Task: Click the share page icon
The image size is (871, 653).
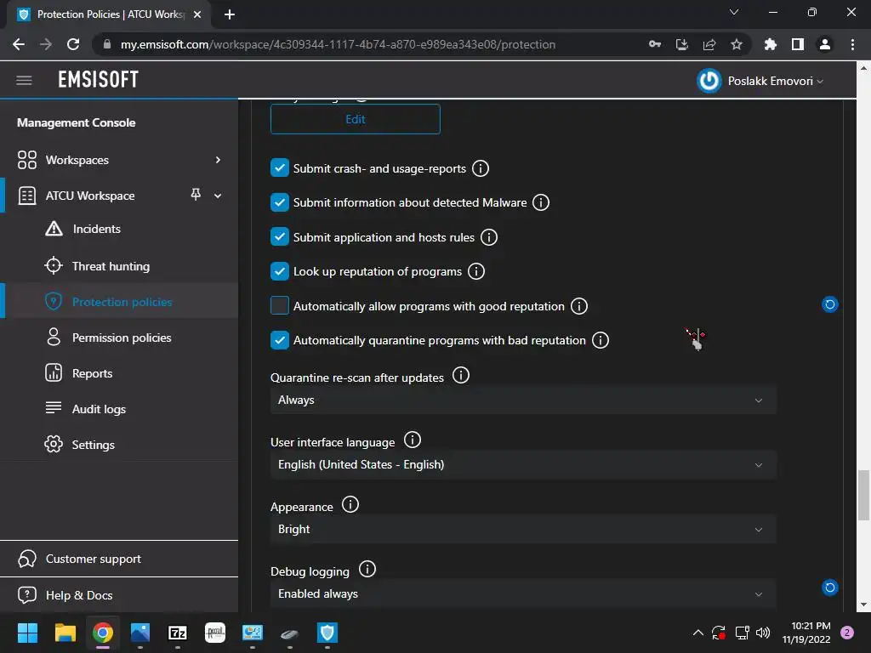Action: coord(709,44)
